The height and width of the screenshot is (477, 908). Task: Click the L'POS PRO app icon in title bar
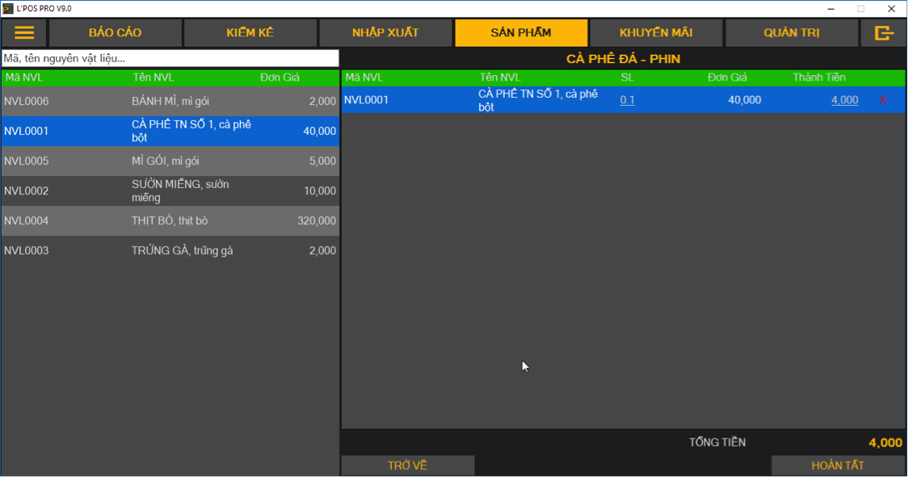point(8,8)
